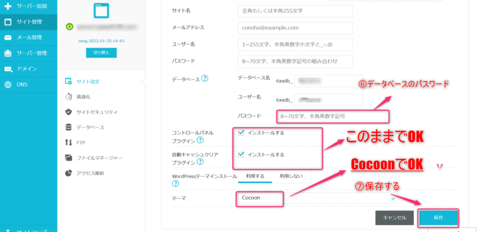The image size is (484, 232).
Task: Select 利用しない for theme install
Action: (x=291, y=176)
